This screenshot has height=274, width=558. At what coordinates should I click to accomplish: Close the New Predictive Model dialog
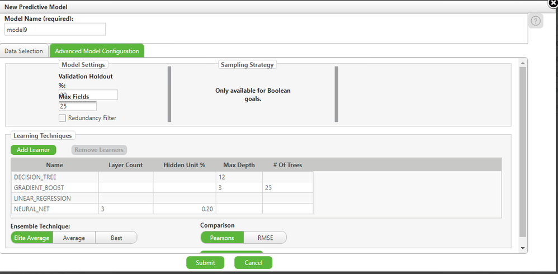tap(554, 3)
